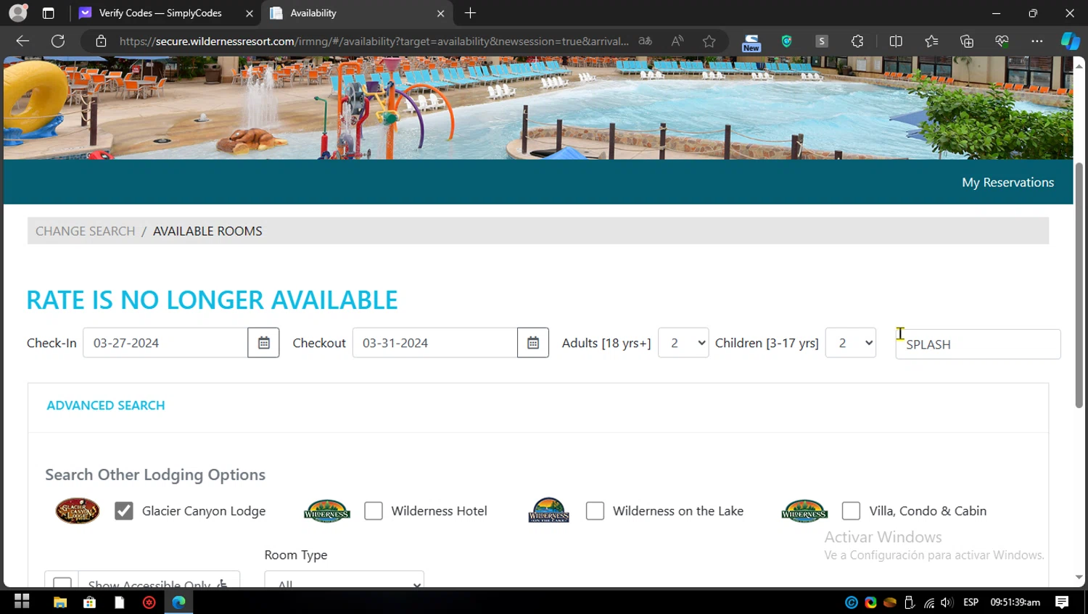
Task: Click the ESP language indicator
Action: click(970, 602)
